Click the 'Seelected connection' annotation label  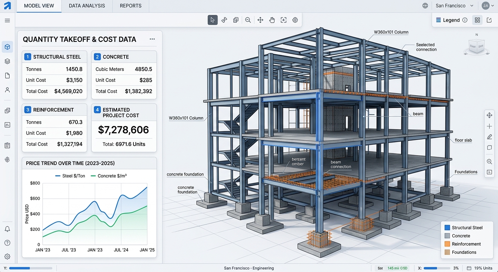tap(426, 47)
